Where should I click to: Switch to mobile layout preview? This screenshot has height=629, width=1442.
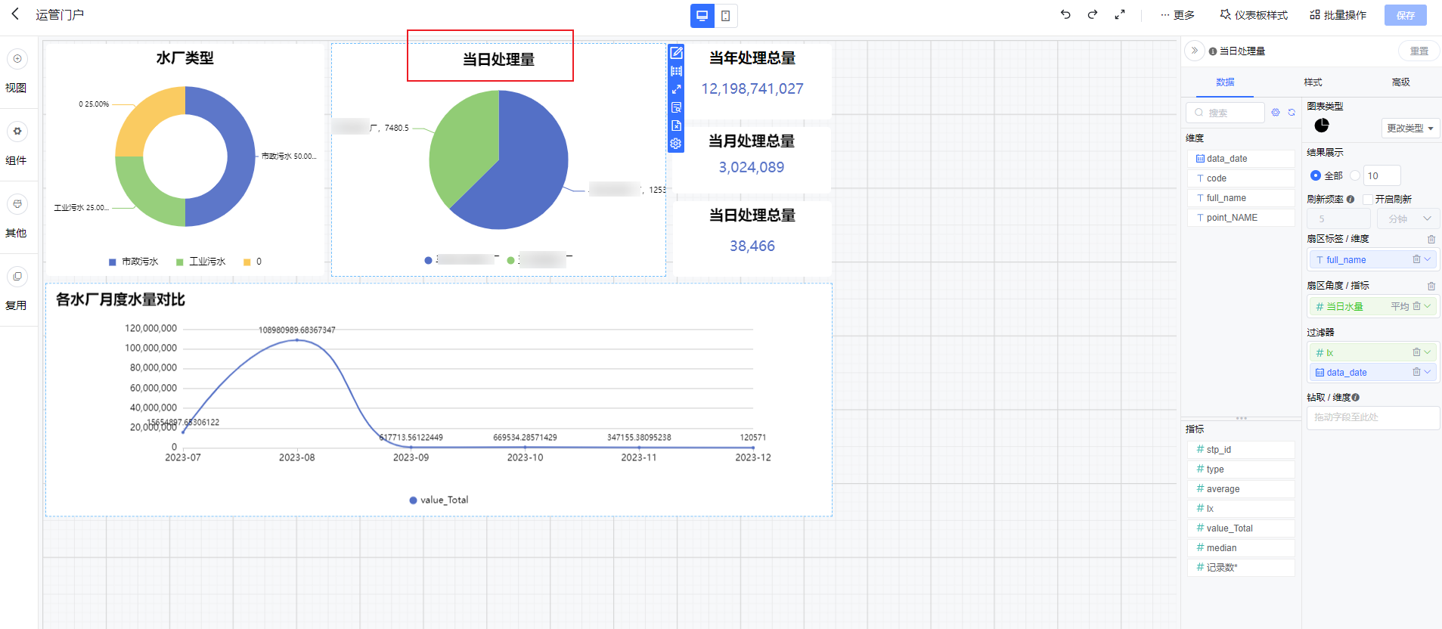[x=726, y=15]
